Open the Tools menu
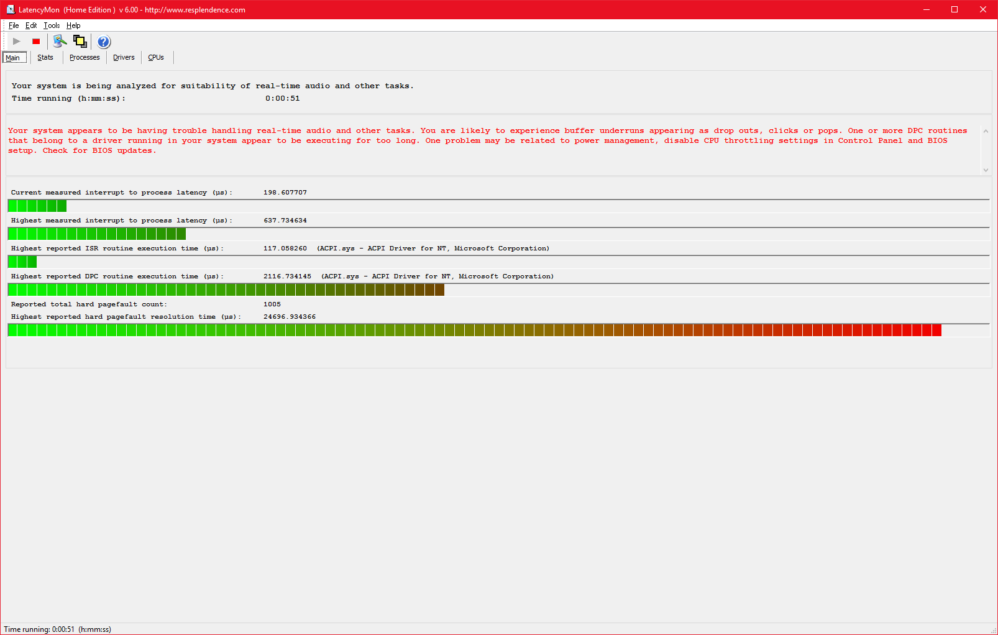 pos(52,25)
